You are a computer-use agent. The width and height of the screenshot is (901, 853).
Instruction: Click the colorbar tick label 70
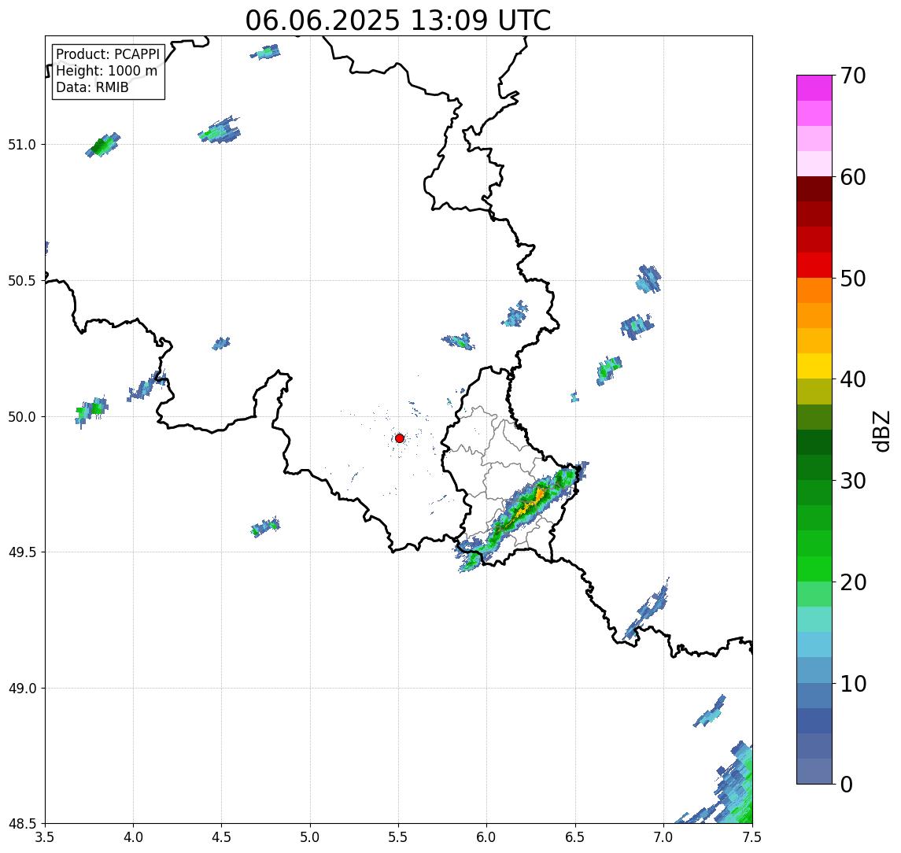853,76
